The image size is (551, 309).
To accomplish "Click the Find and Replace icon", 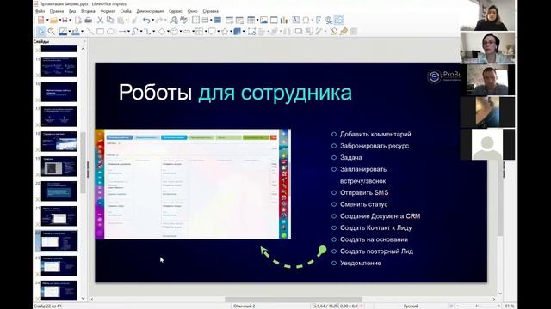I will tap(174, 21).
